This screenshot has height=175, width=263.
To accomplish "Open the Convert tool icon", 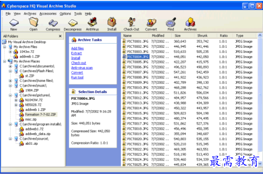I will (151, 23).
